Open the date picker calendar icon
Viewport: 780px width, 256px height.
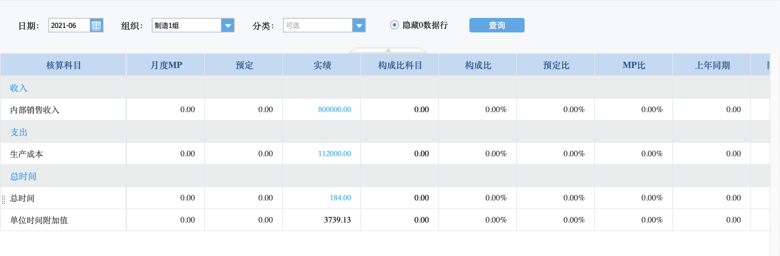click(96, 26)
